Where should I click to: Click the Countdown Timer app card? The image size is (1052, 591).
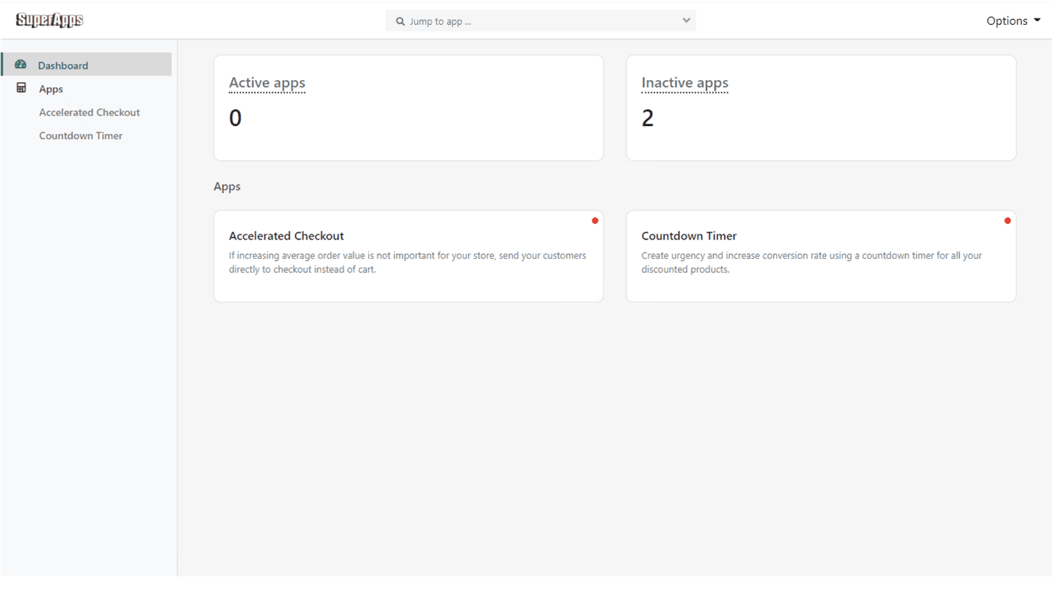(x=821, y=256)
